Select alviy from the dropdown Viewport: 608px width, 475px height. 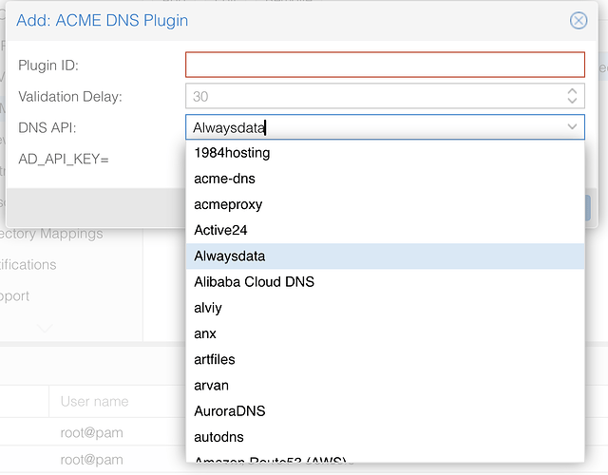385,308
